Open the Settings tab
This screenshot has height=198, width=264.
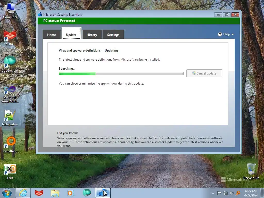tap(113, 34)
